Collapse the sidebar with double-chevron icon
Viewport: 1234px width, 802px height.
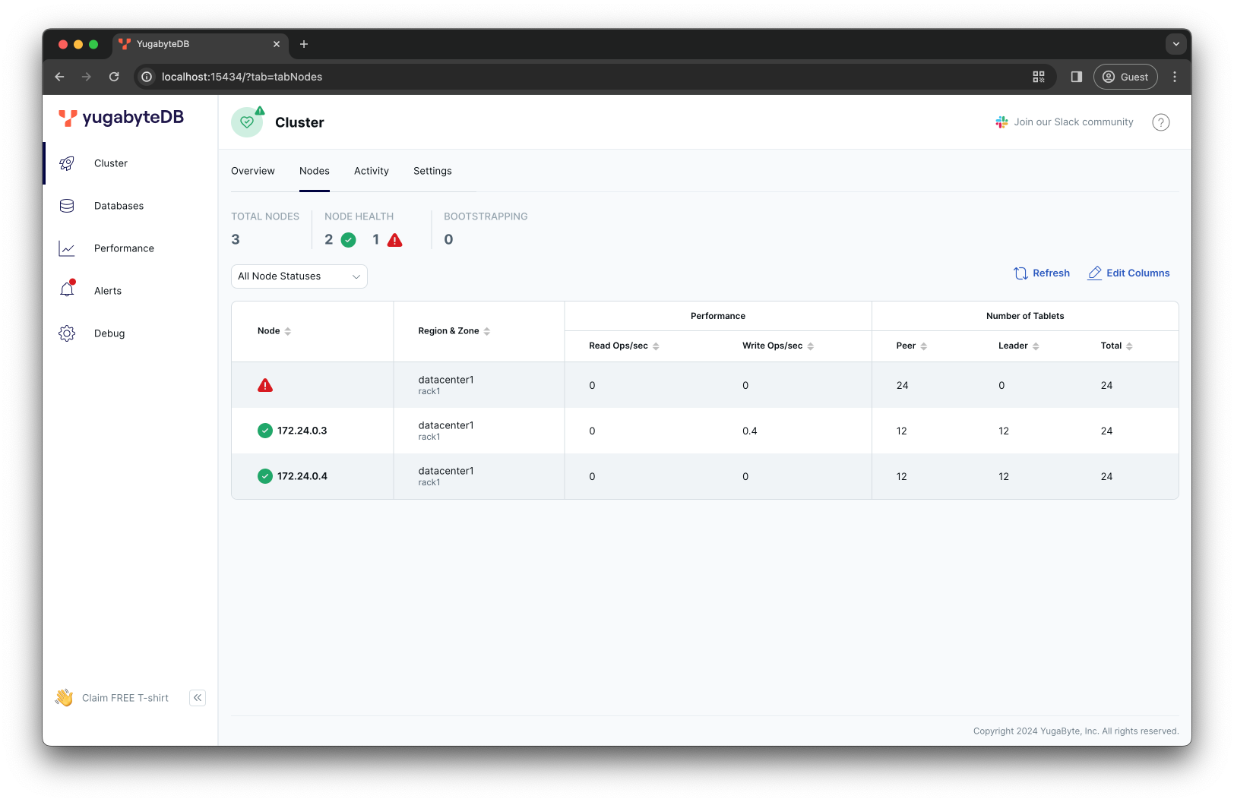(198, 698)
